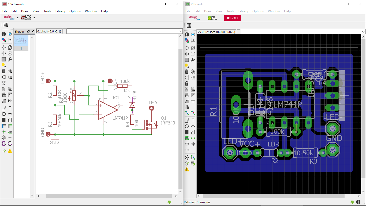Open layer color settings in the schematic toolbar
The height and width of the screenshot is (206, 366).
coord(4,40)
